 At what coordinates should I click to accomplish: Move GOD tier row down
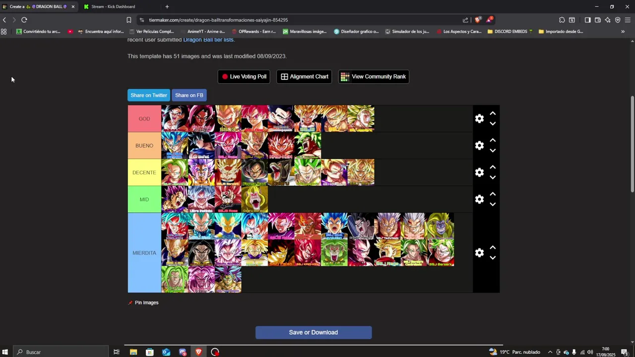493,123
